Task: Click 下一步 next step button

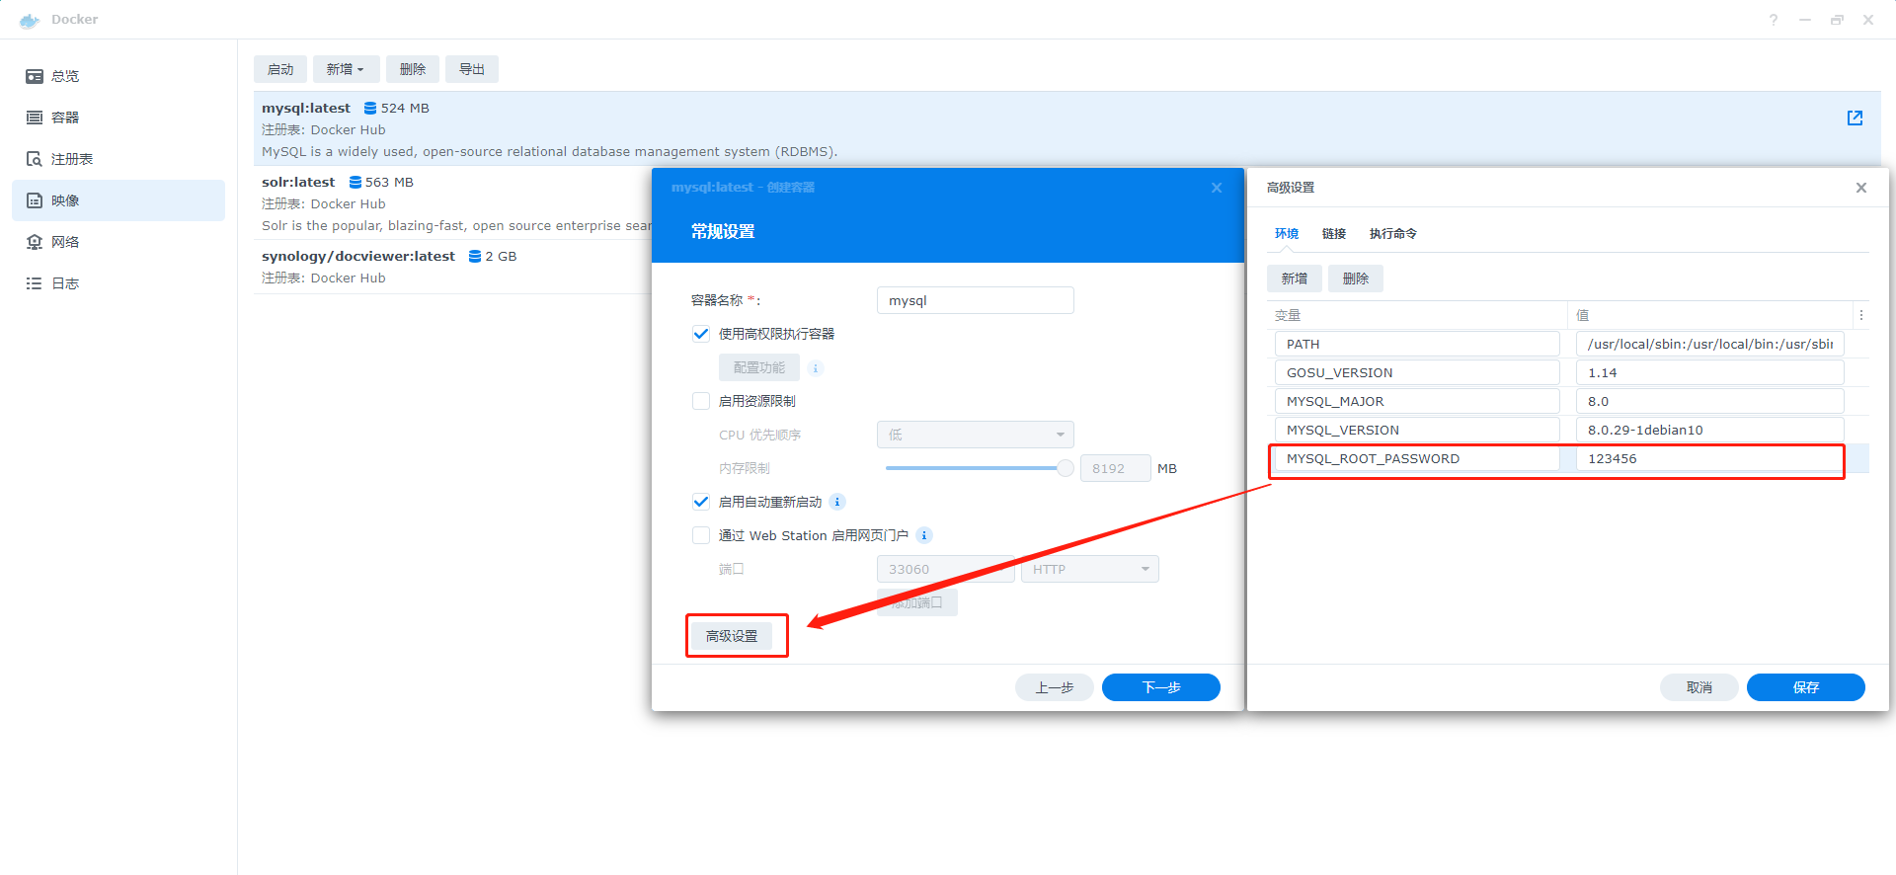Action: pyautogui.click(x=1161, y=687)
